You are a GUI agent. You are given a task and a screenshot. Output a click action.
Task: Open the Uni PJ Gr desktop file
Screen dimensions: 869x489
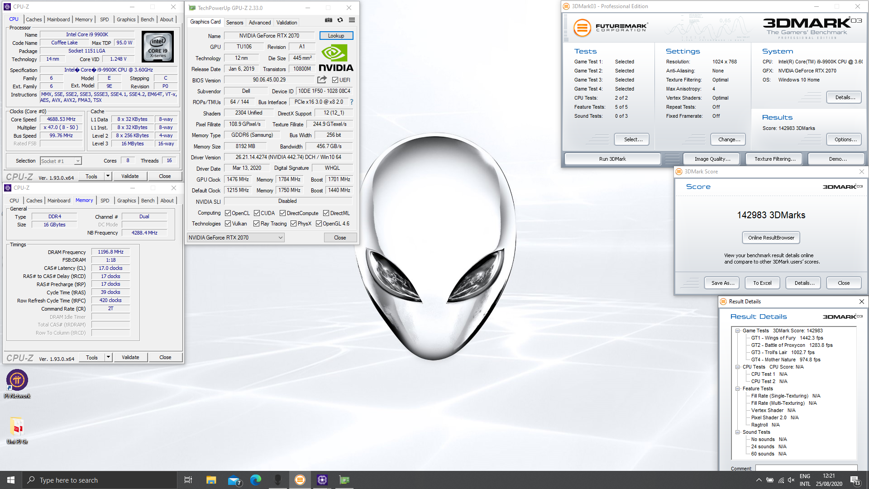tap(17, 430)
